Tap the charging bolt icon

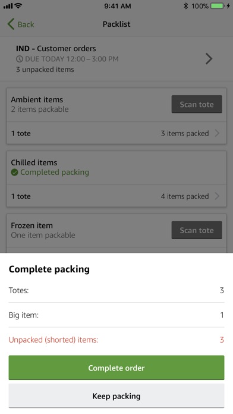(x=228, y=6)
